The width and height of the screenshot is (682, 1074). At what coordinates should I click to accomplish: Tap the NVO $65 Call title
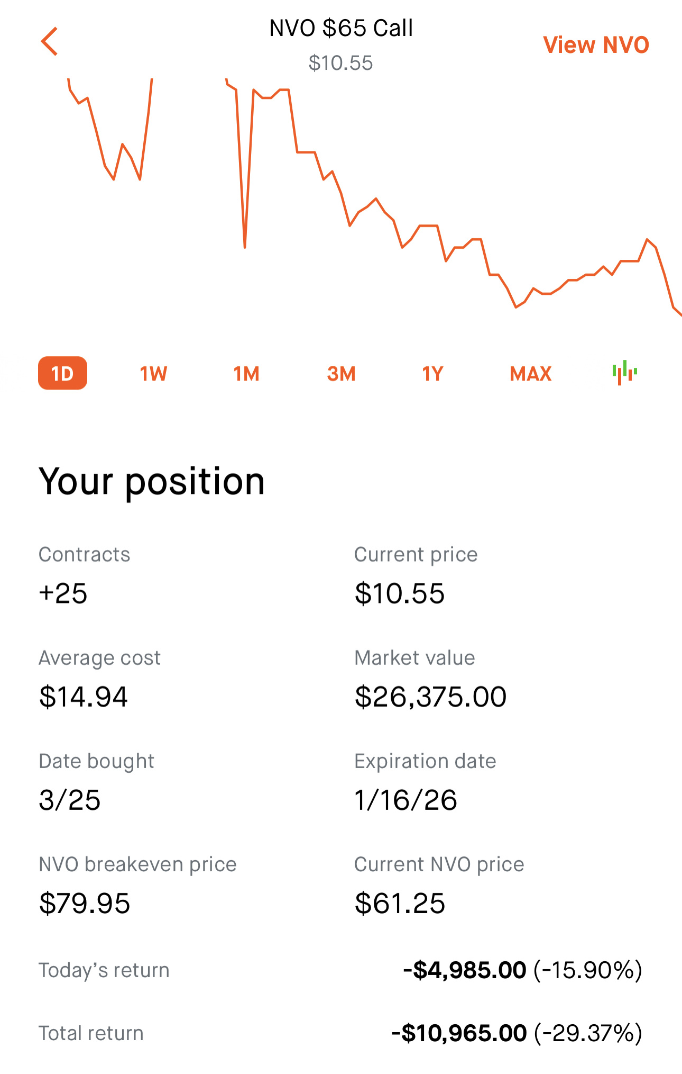[341, 28]
